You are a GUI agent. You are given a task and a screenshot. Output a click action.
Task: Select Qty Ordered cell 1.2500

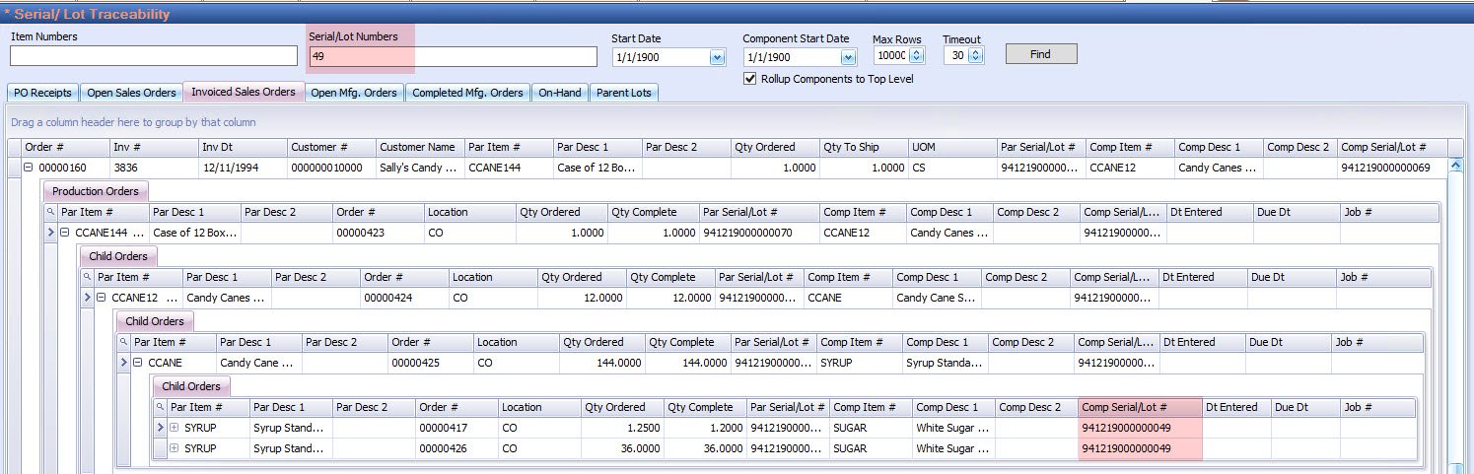[x=621, y=428]
